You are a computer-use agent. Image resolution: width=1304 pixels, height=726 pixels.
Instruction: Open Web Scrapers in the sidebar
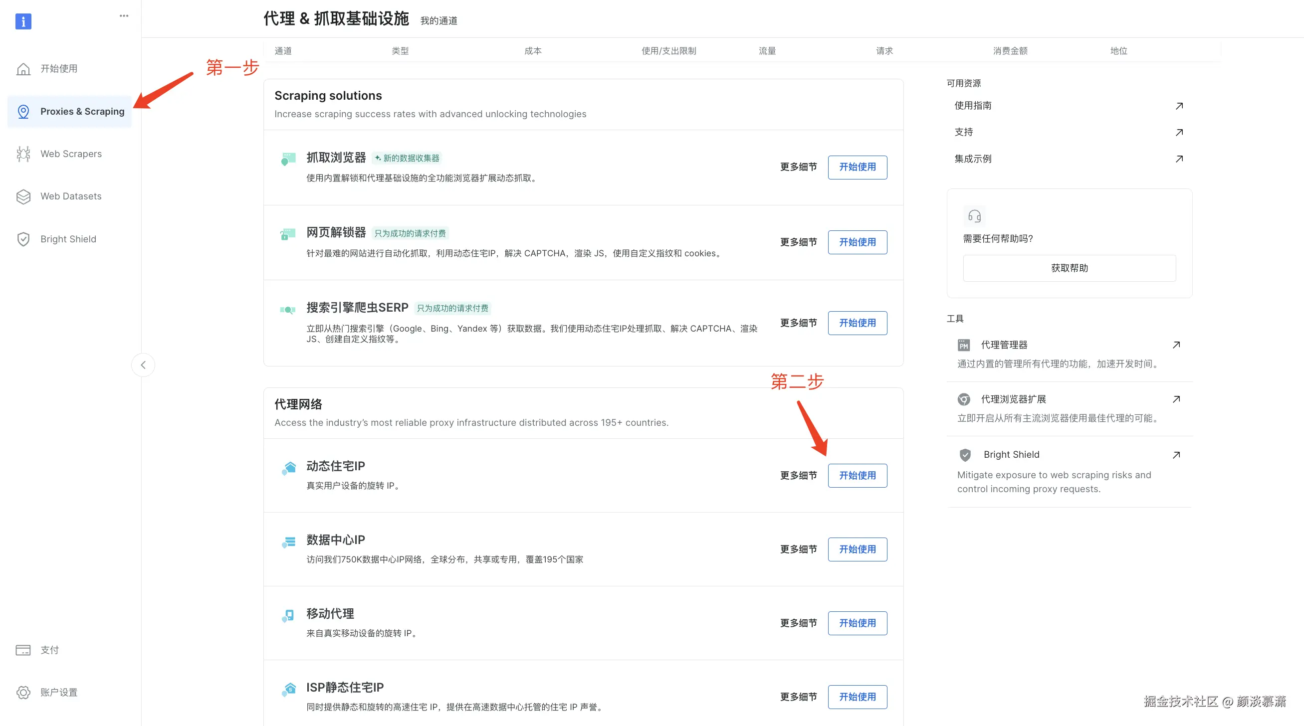(71, 154)
